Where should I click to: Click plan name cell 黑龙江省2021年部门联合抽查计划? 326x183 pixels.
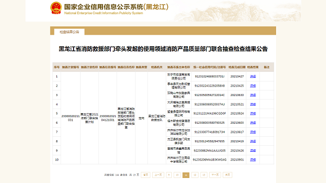pos(89,118)
